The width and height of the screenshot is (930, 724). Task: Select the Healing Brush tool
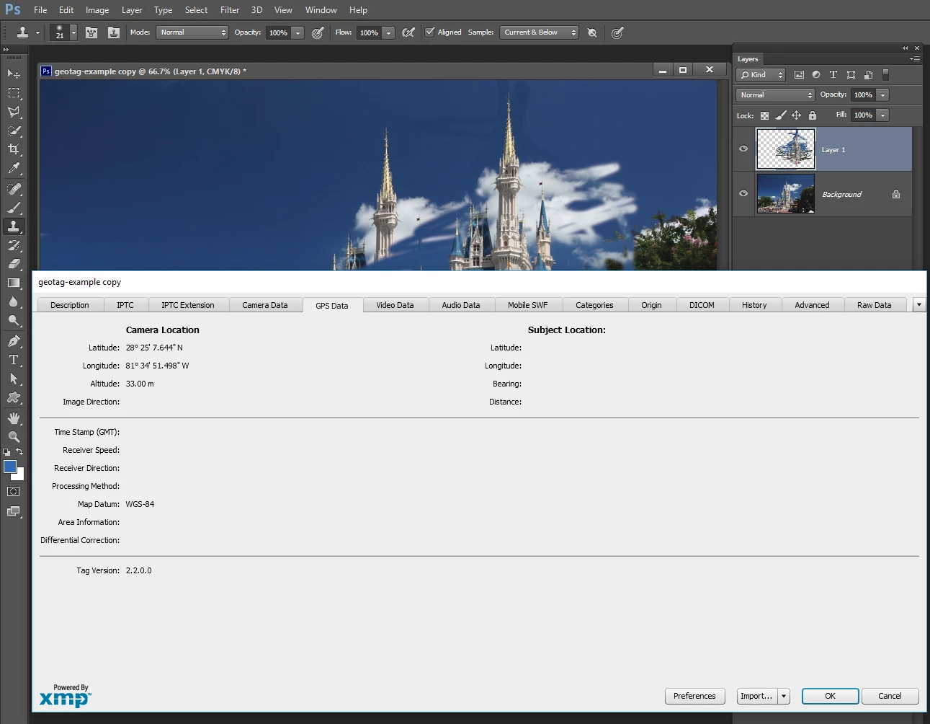tap(14, 189)
